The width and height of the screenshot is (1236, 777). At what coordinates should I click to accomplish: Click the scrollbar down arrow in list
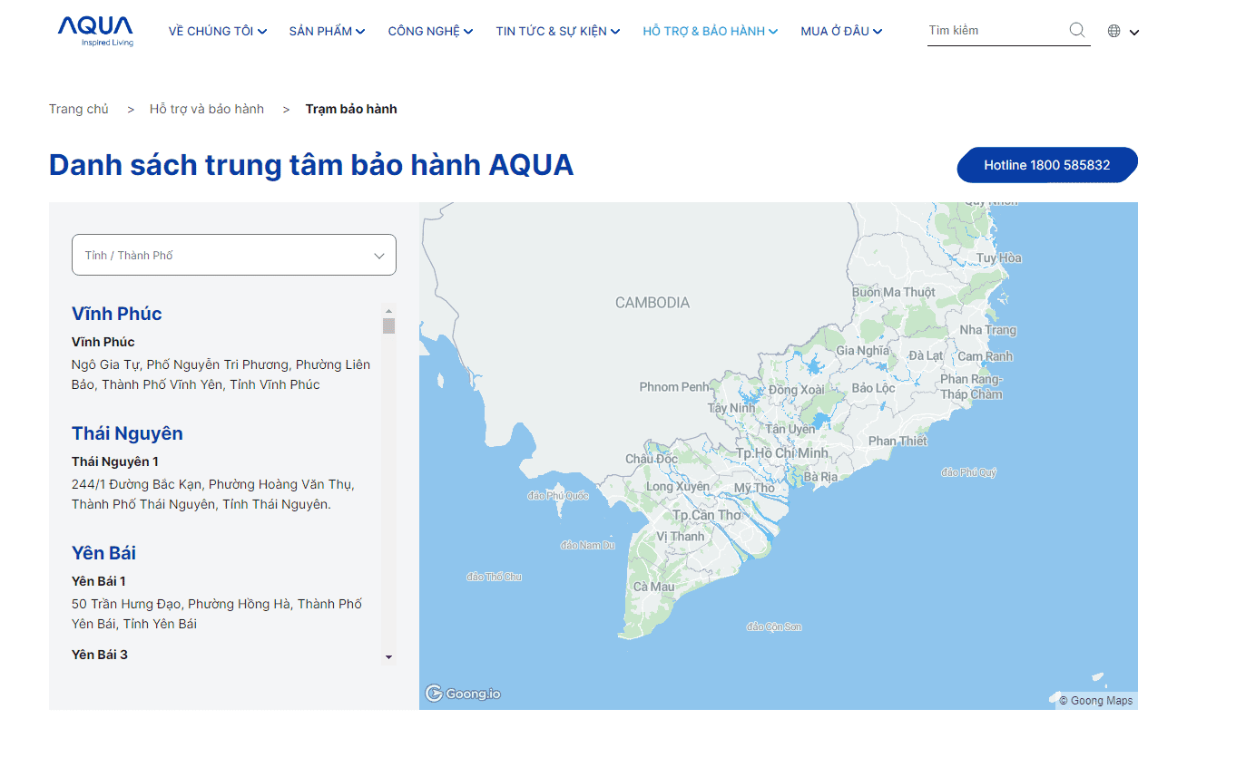[x=388, y=656]
